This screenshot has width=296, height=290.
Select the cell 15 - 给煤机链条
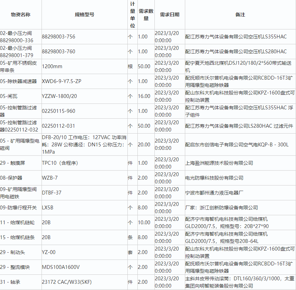pyautogui.click(x=20, y=237)
